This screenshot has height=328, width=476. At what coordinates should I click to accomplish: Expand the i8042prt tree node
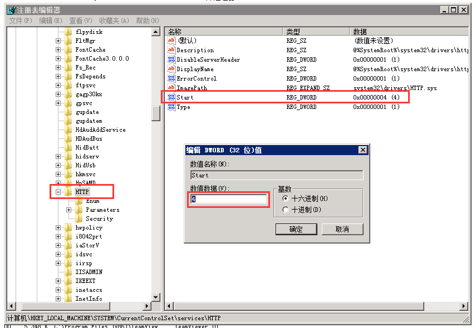tap(58, 236)
